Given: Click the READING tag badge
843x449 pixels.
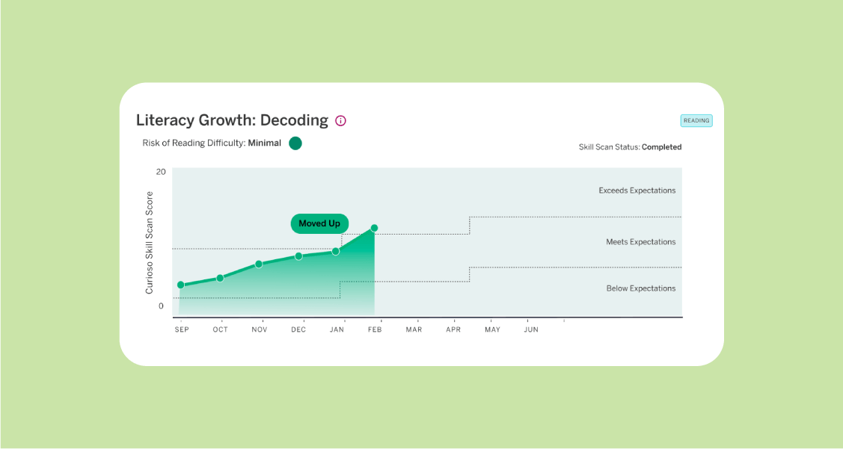Looking at the screenshot, I should [696, 120].
